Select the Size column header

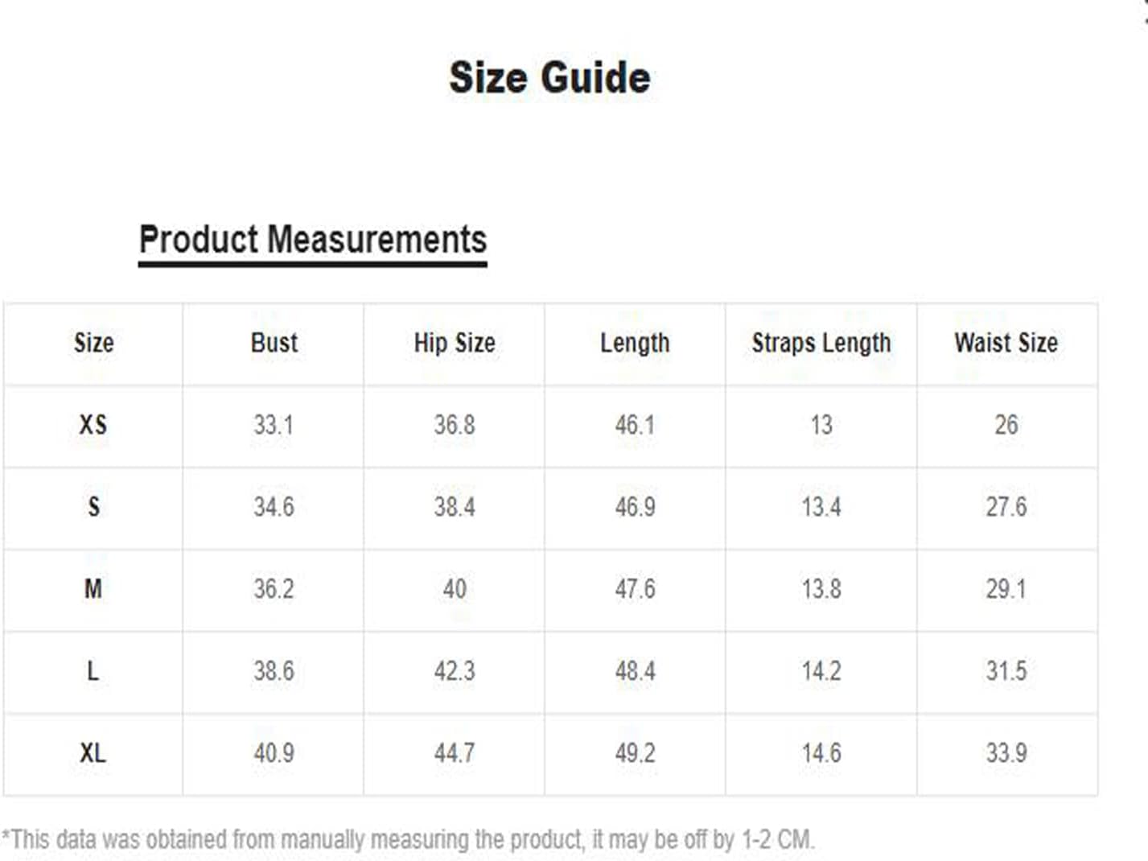tap(93, 343)
